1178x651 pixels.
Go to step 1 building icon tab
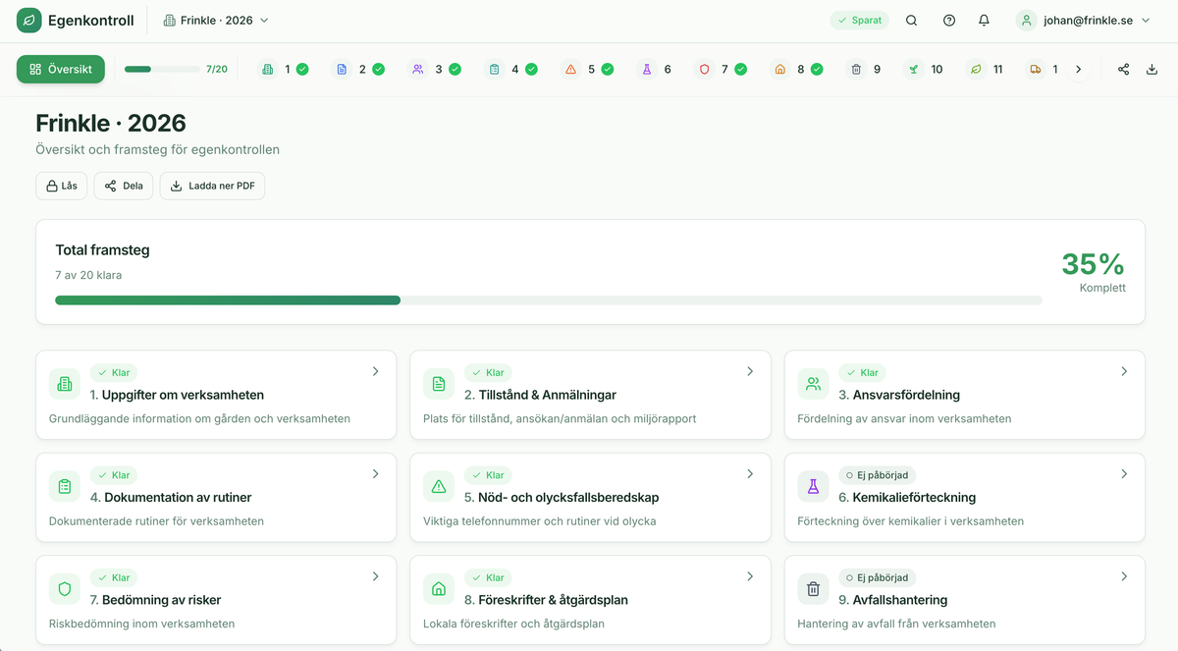coord(284,70)
